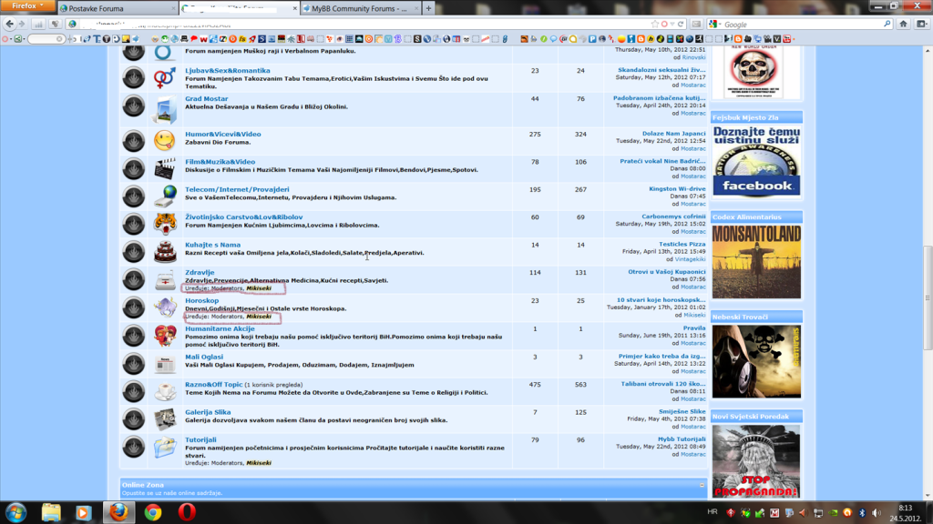Click the cake icon beside Kuhajte s Nama
933x524 pixels.
[165, 252]
